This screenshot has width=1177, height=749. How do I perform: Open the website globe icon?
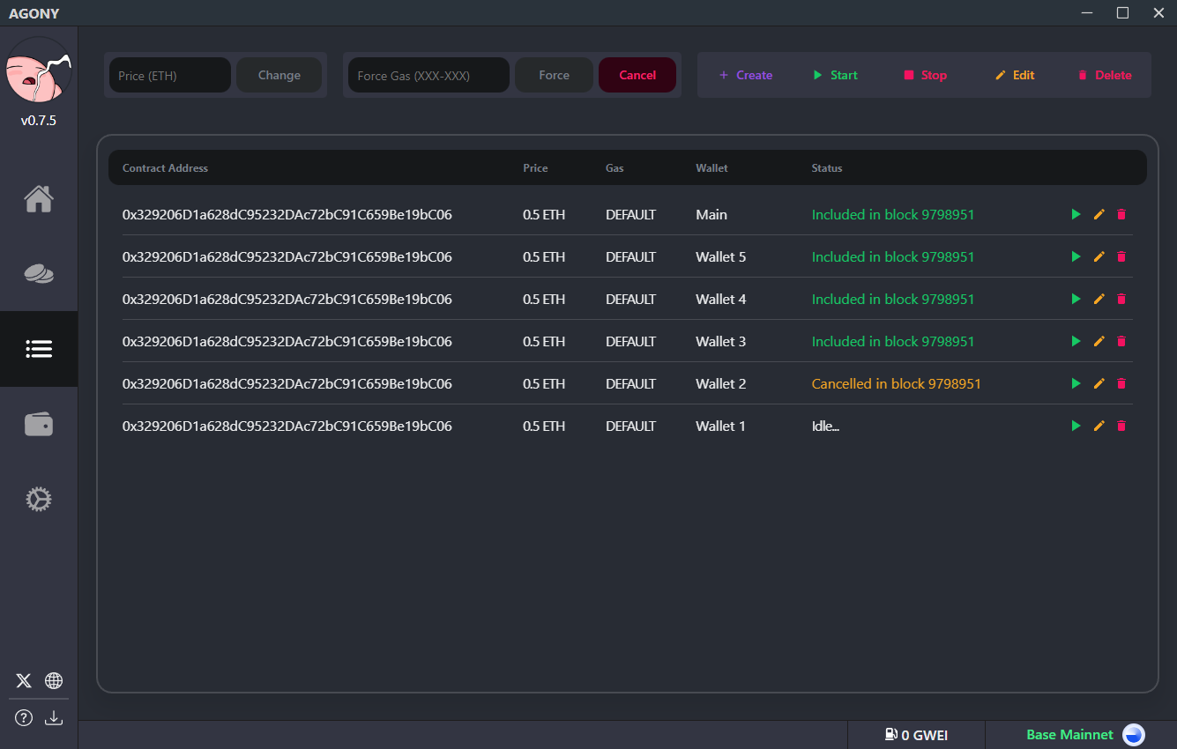tap(54, 680)
